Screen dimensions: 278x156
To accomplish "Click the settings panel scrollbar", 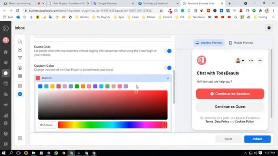I will coord(174,87).
